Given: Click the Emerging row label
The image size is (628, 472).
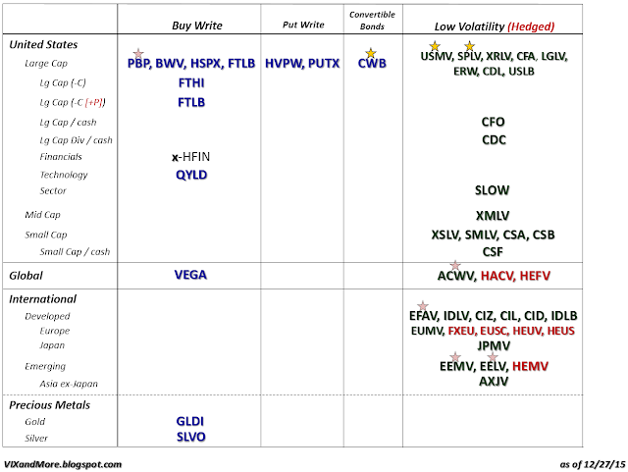Looking at the screenshot, I should tap(45, 366).
